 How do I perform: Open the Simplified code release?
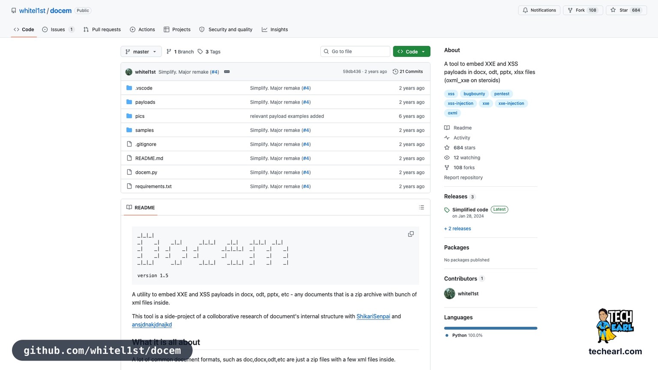click(470, 210)
